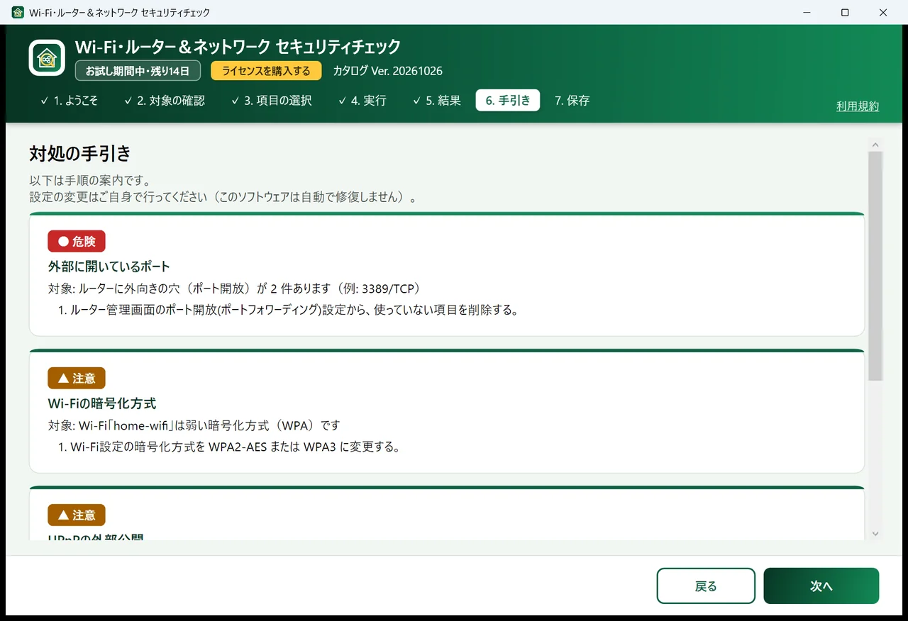The width and height of the screenshot is (908, 621).
Task: Select the active 6. 手引き step
Action: [508, 101]
